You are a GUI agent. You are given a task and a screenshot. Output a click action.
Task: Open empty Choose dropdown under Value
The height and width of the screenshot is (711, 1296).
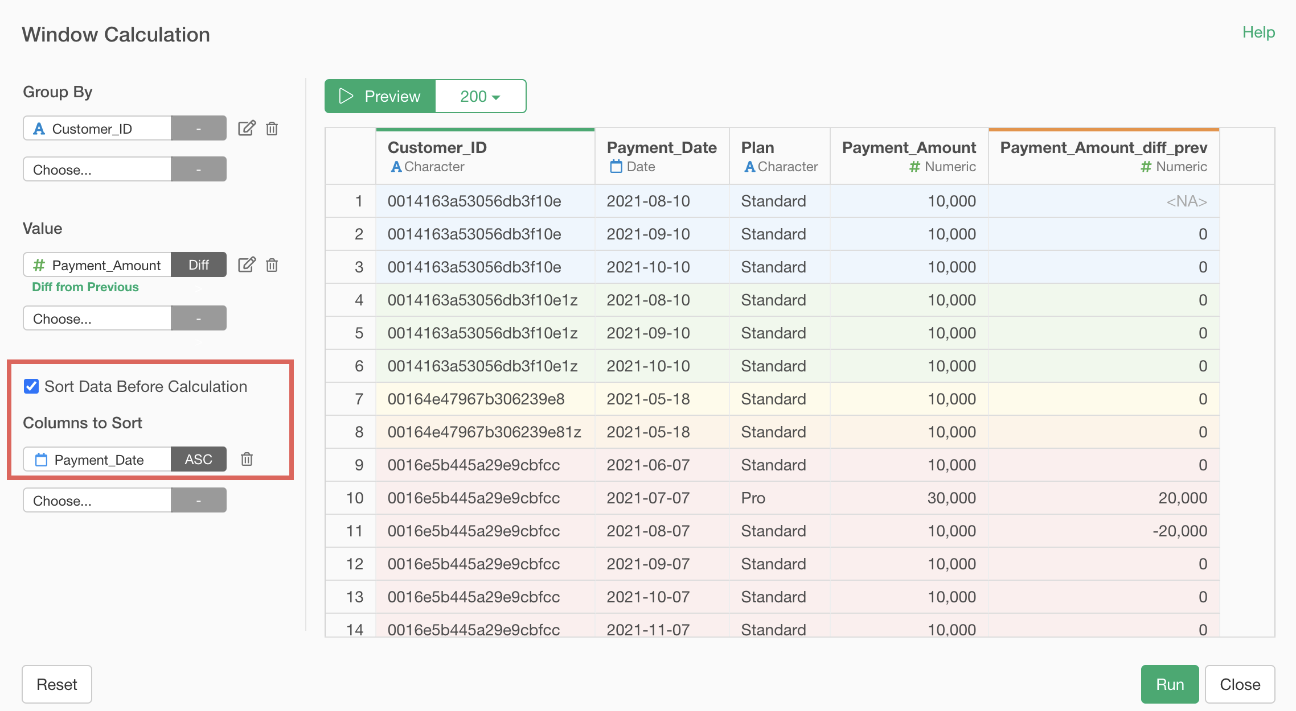(97, 319)
